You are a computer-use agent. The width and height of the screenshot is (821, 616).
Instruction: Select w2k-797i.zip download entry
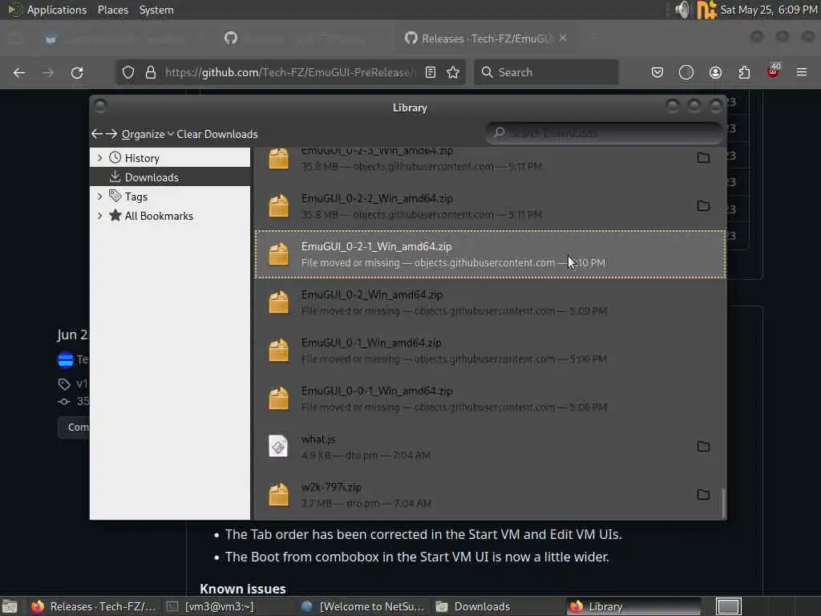point(490,494)
